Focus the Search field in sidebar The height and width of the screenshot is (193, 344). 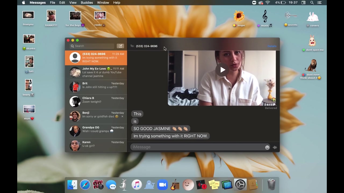(x=92, y=46)
